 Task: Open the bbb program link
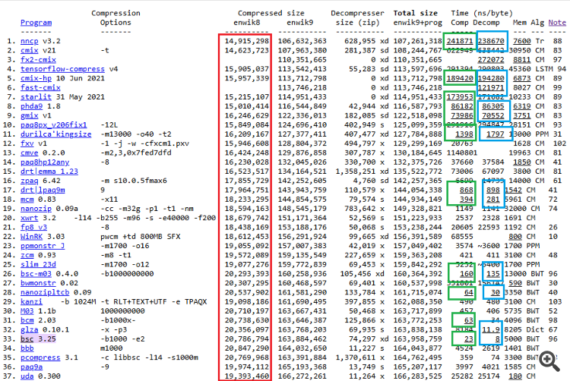27,348
